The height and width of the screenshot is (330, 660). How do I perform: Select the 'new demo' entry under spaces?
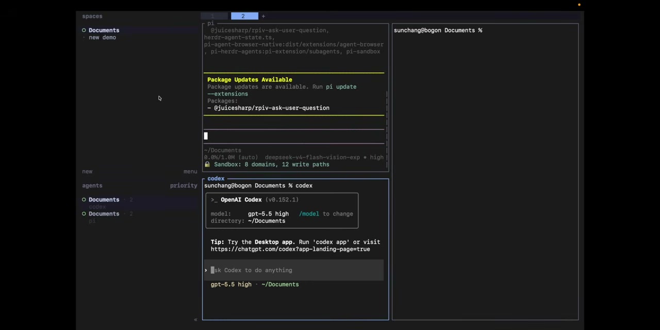(102, 38)
